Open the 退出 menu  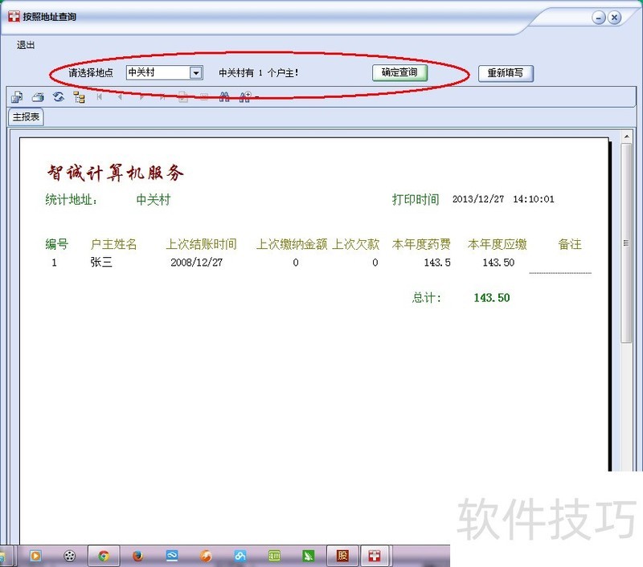(26, 45)
